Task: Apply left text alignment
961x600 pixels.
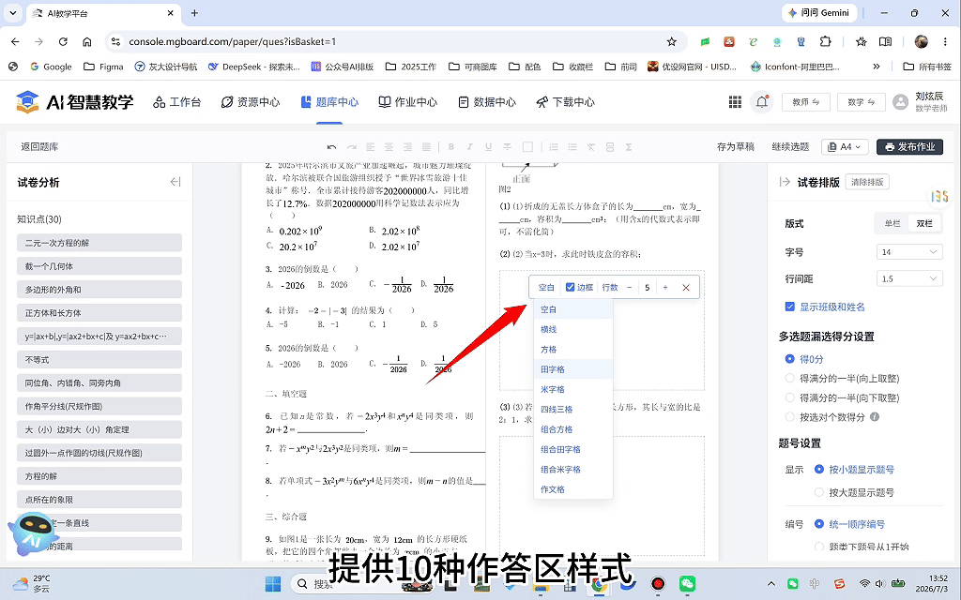Action: tap(370, 147)
